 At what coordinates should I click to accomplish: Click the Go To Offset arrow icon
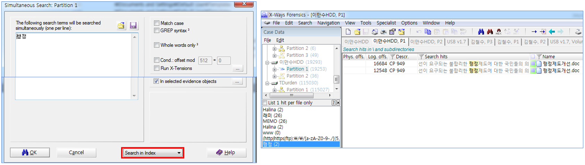534,32
